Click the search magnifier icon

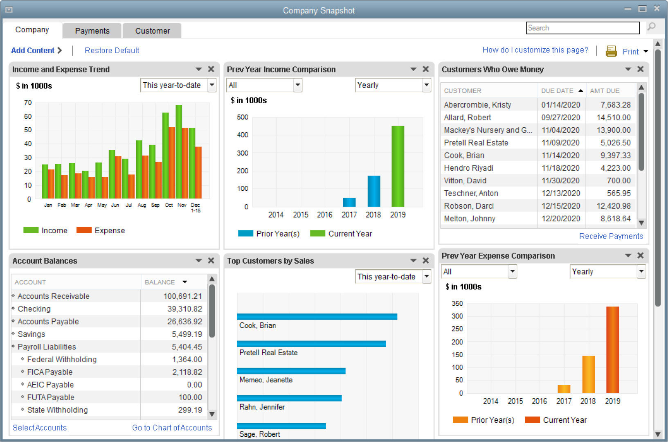click(x=651, y=27)
